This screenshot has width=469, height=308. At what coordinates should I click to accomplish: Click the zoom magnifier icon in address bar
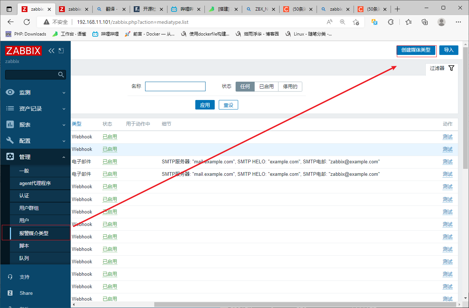coord(343,22)
